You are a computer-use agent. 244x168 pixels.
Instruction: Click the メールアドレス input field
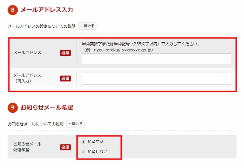pos(156,59)
